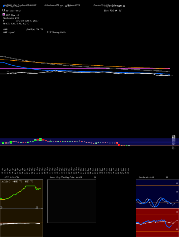179x237 pixels.
Task: Click the orange moving average line
Action: coord(84,65)
